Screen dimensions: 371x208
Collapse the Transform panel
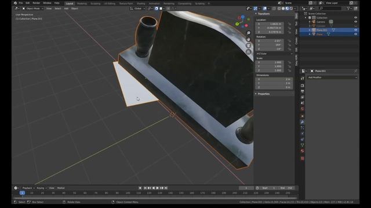pyautogui.click(x=263, y=14)
